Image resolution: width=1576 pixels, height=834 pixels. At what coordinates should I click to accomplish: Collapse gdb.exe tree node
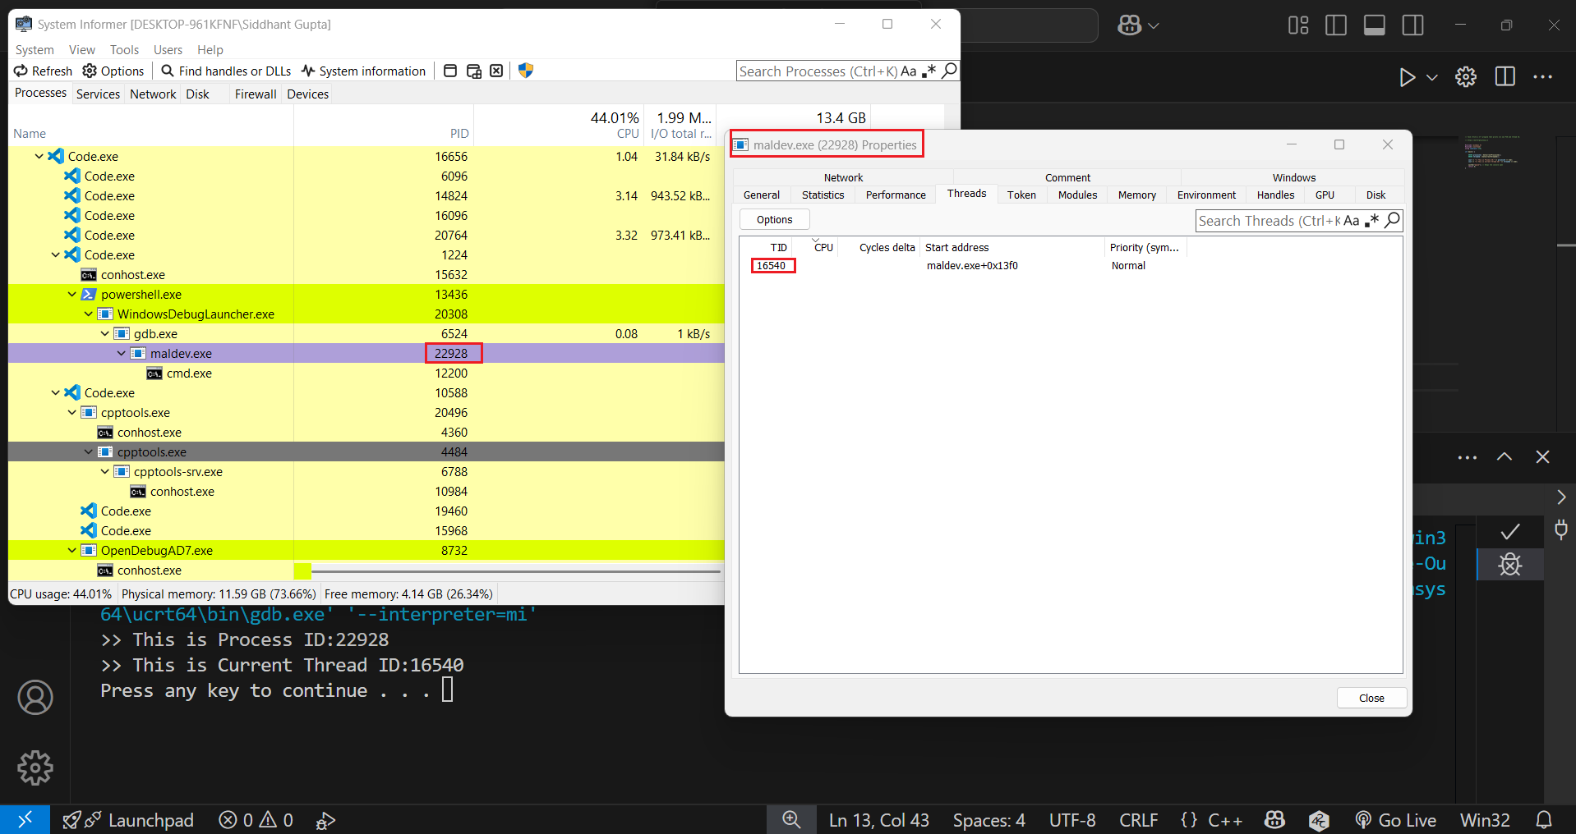click(104, 333)
